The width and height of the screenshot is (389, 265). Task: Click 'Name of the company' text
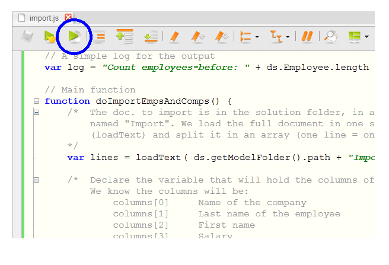click(x=252, y=203)
